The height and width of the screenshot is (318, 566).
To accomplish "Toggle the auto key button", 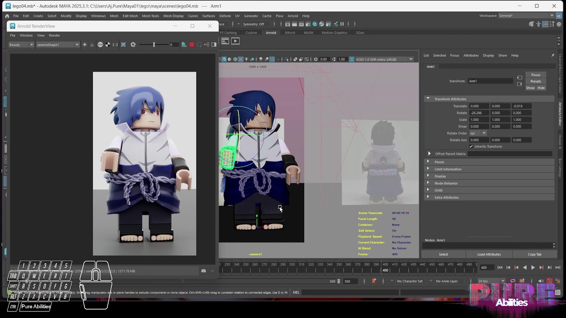I will coord(550,281).
